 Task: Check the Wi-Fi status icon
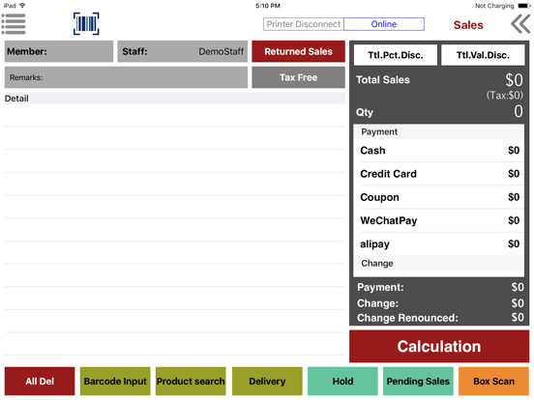pos(22,6)
